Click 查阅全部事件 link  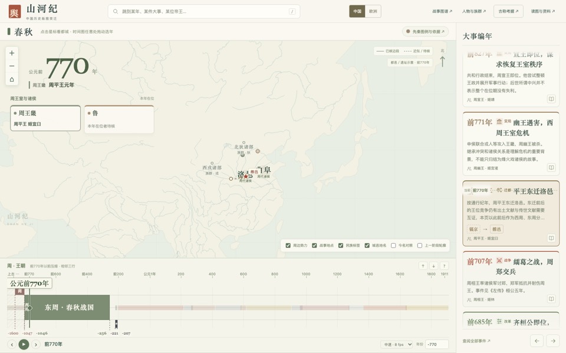point(476,341)
